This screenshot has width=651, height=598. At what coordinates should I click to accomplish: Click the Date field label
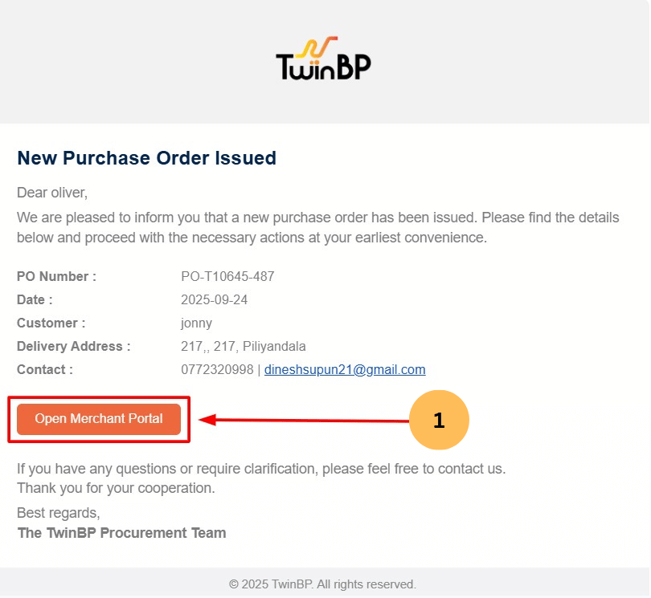35,300
